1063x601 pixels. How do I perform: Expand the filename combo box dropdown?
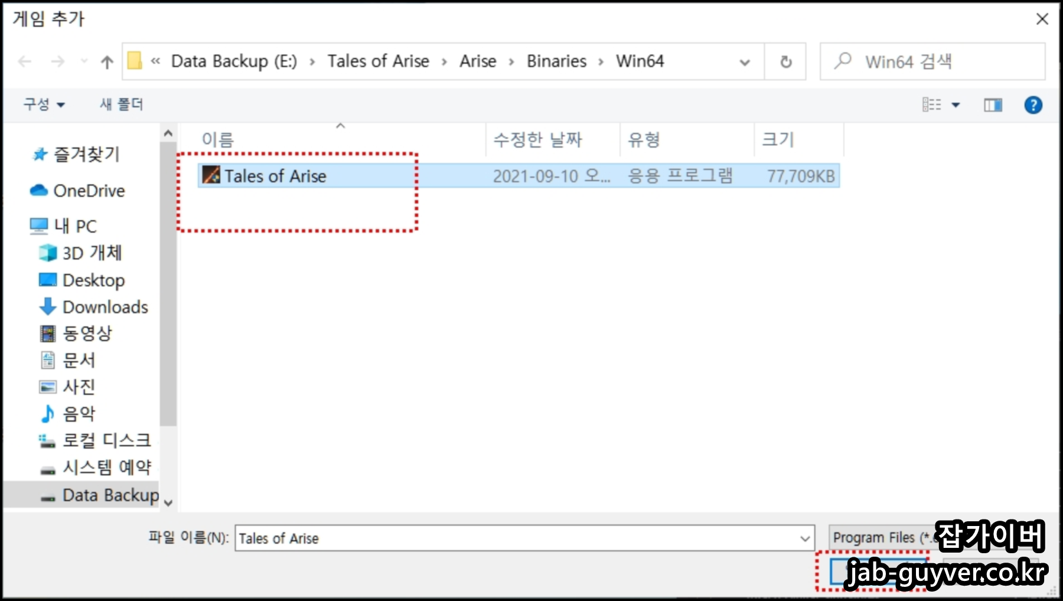point(805,538)
